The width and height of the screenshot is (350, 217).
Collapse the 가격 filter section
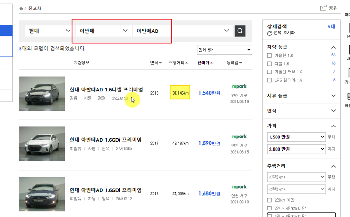click(333, 126)
